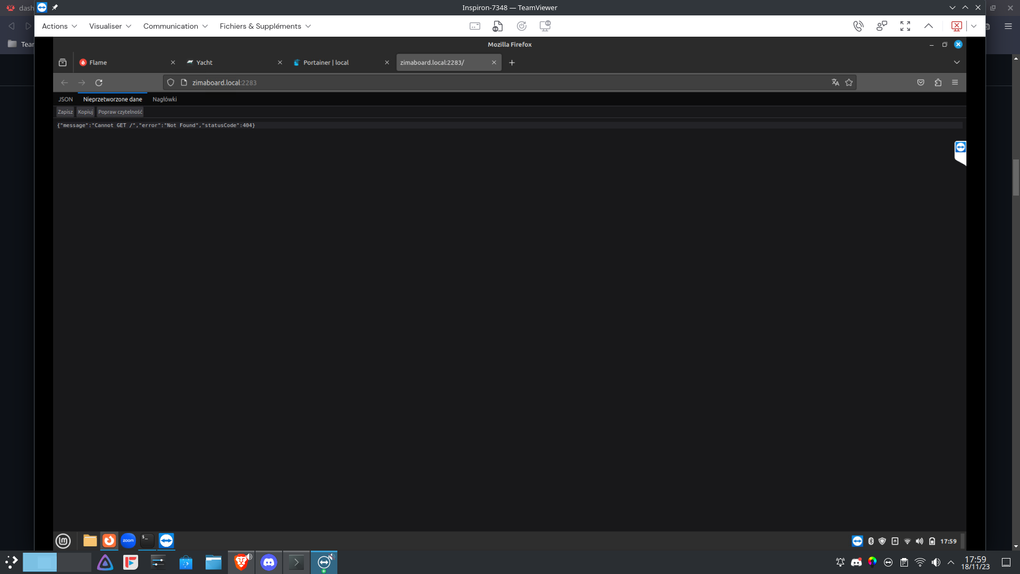Click the Discord icon in bottom taskbar

(269, 562)
